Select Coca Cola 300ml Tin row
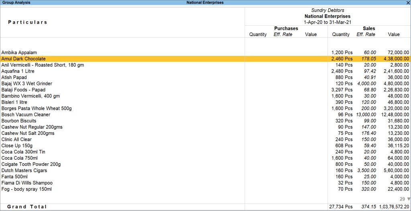This screenshot has width=411, height=211. 205,152
